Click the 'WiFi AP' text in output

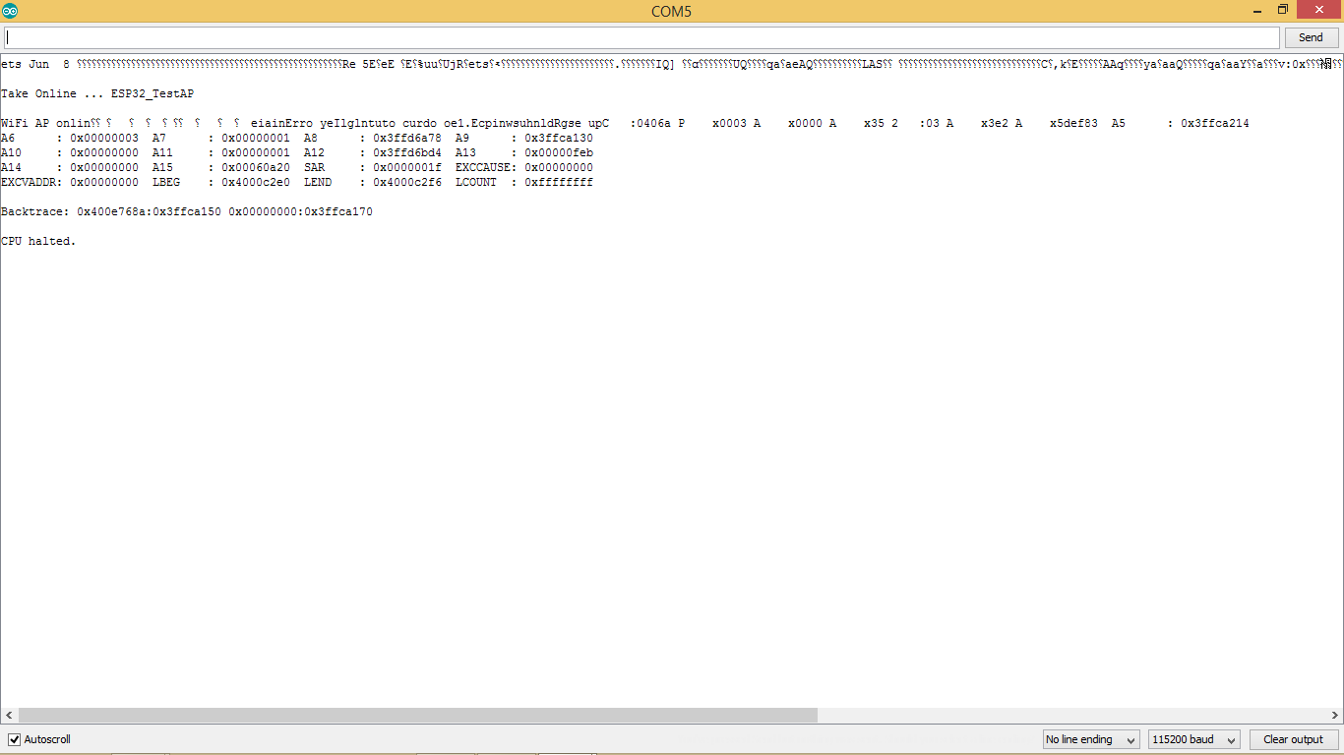[25, 123]
